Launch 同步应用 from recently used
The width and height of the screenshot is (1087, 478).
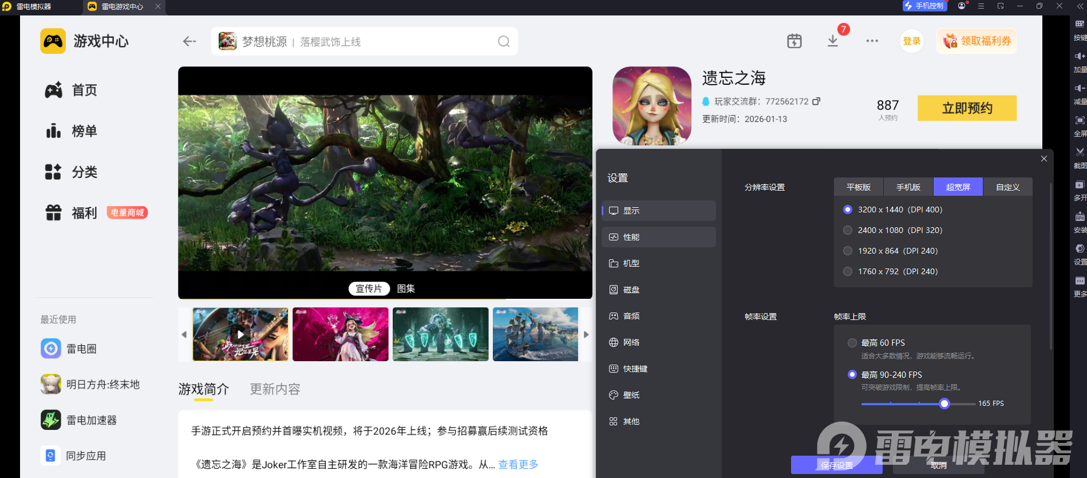[x=73, y=456]
